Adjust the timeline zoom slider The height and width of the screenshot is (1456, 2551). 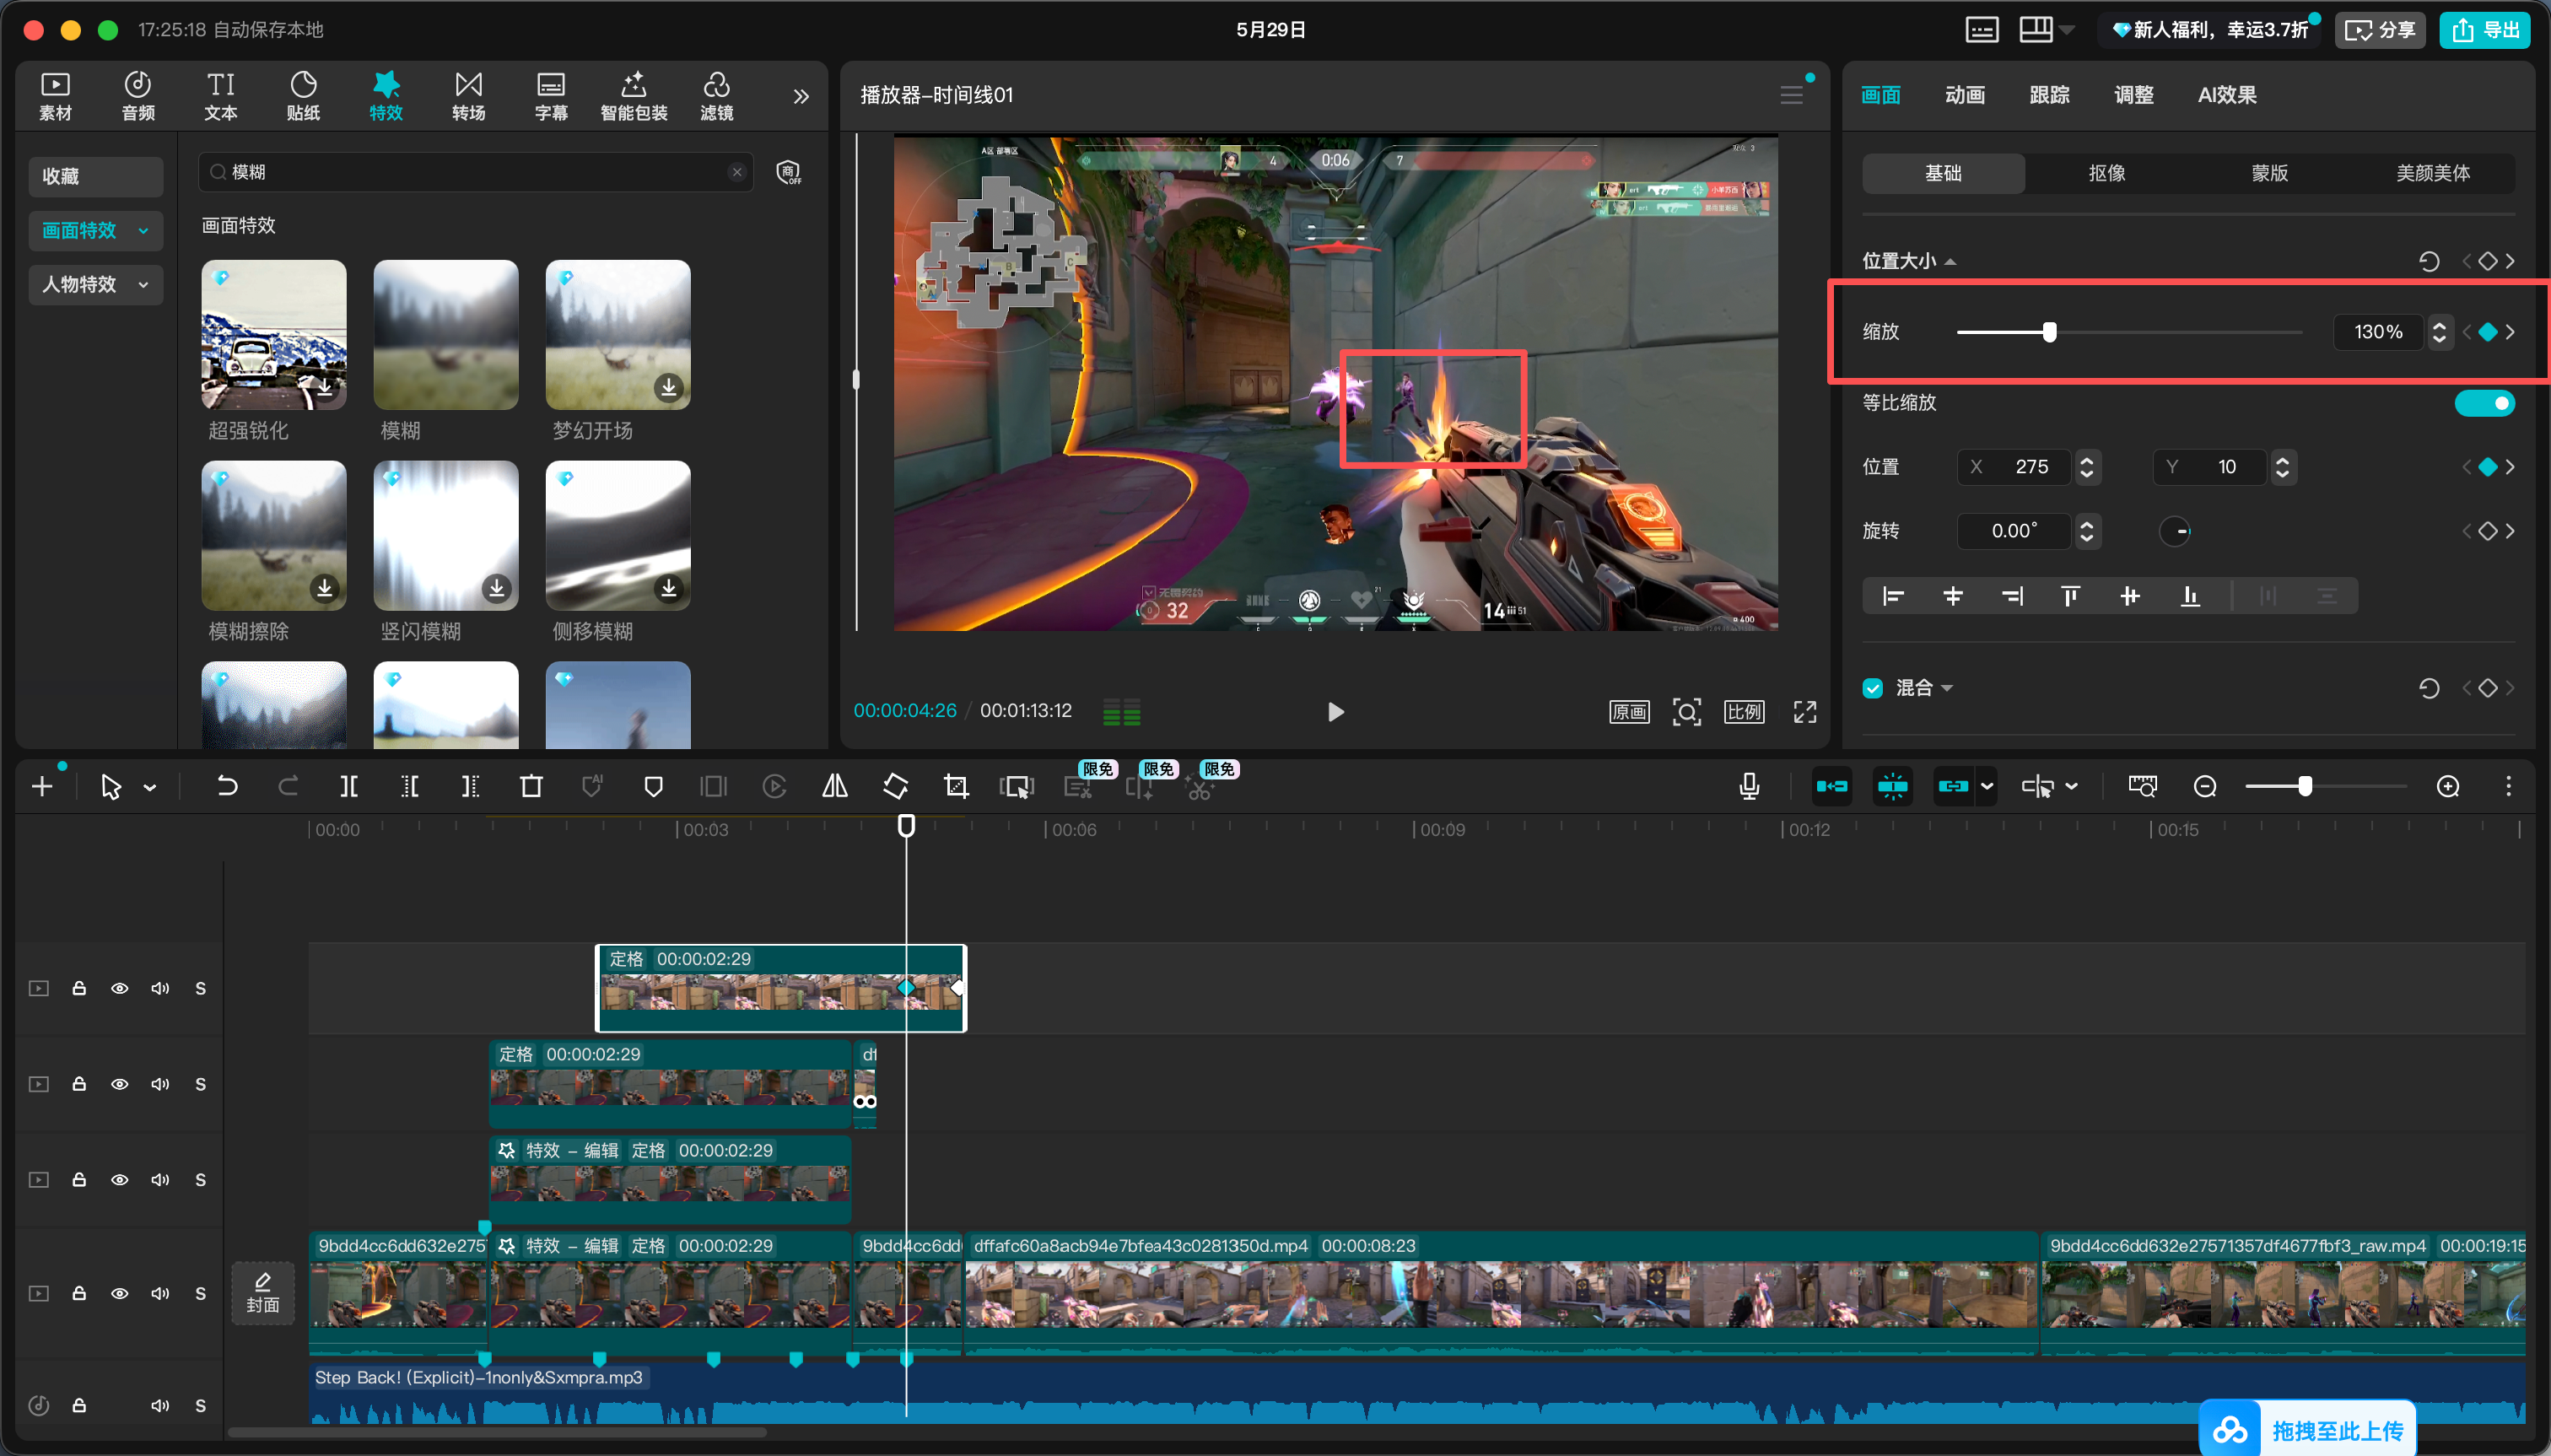2304,787
